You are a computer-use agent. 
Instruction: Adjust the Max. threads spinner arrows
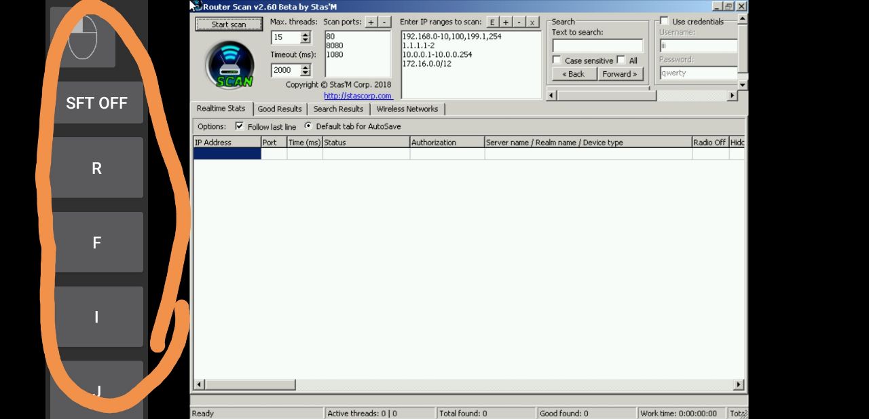click(x=306, y=37)
